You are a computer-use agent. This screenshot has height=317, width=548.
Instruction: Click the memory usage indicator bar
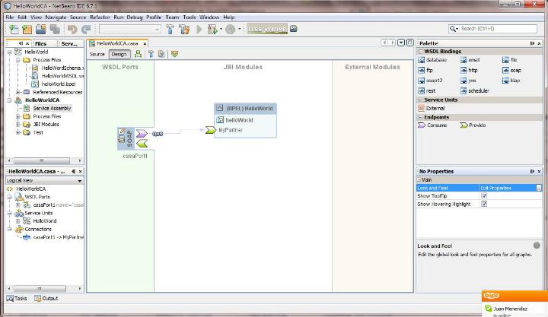(x=267, y=29)
